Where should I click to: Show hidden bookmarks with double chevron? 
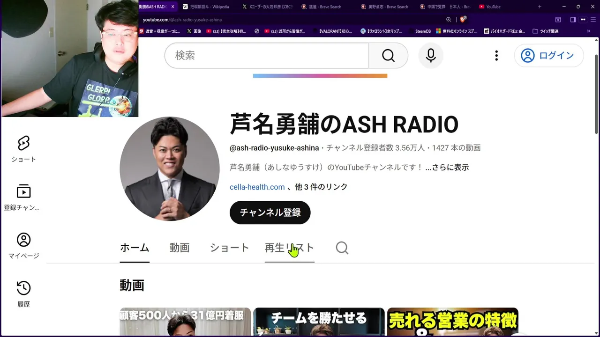[589, 31]
